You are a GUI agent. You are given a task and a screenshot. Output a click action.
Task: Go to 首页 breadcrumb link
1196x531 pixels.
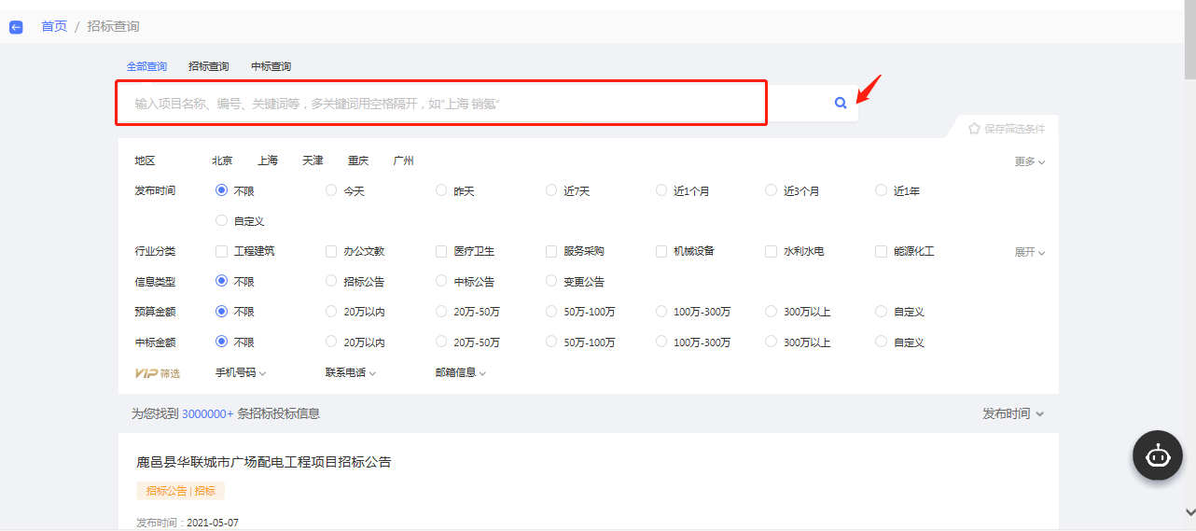(x=54, y=26)
